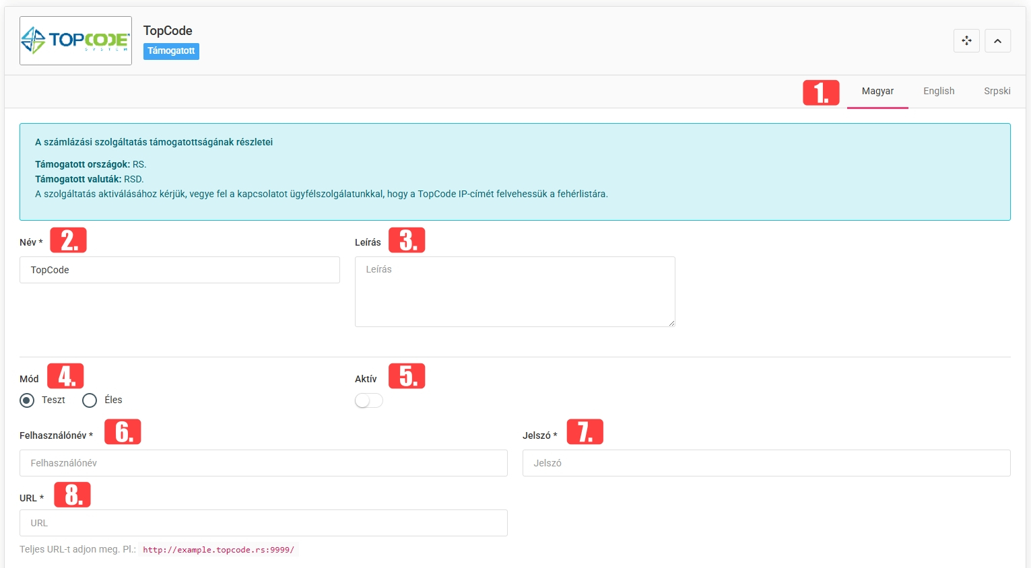
Task: Collapse the TopCode panel with the chevron
Action: (997, 40)
